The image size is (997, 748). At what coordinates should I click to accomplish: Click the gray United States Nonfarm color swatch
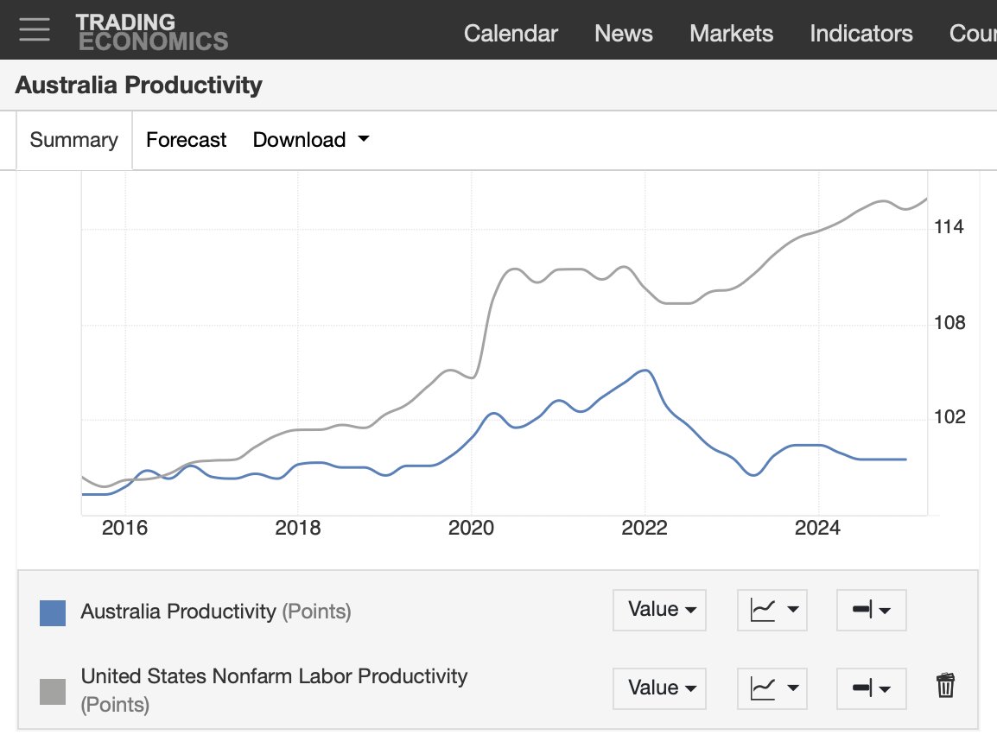tap(53, 692)
